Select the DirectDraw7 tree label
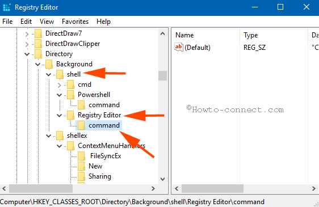Viewport: 319px width, 207px height. [x=64, y=33]
